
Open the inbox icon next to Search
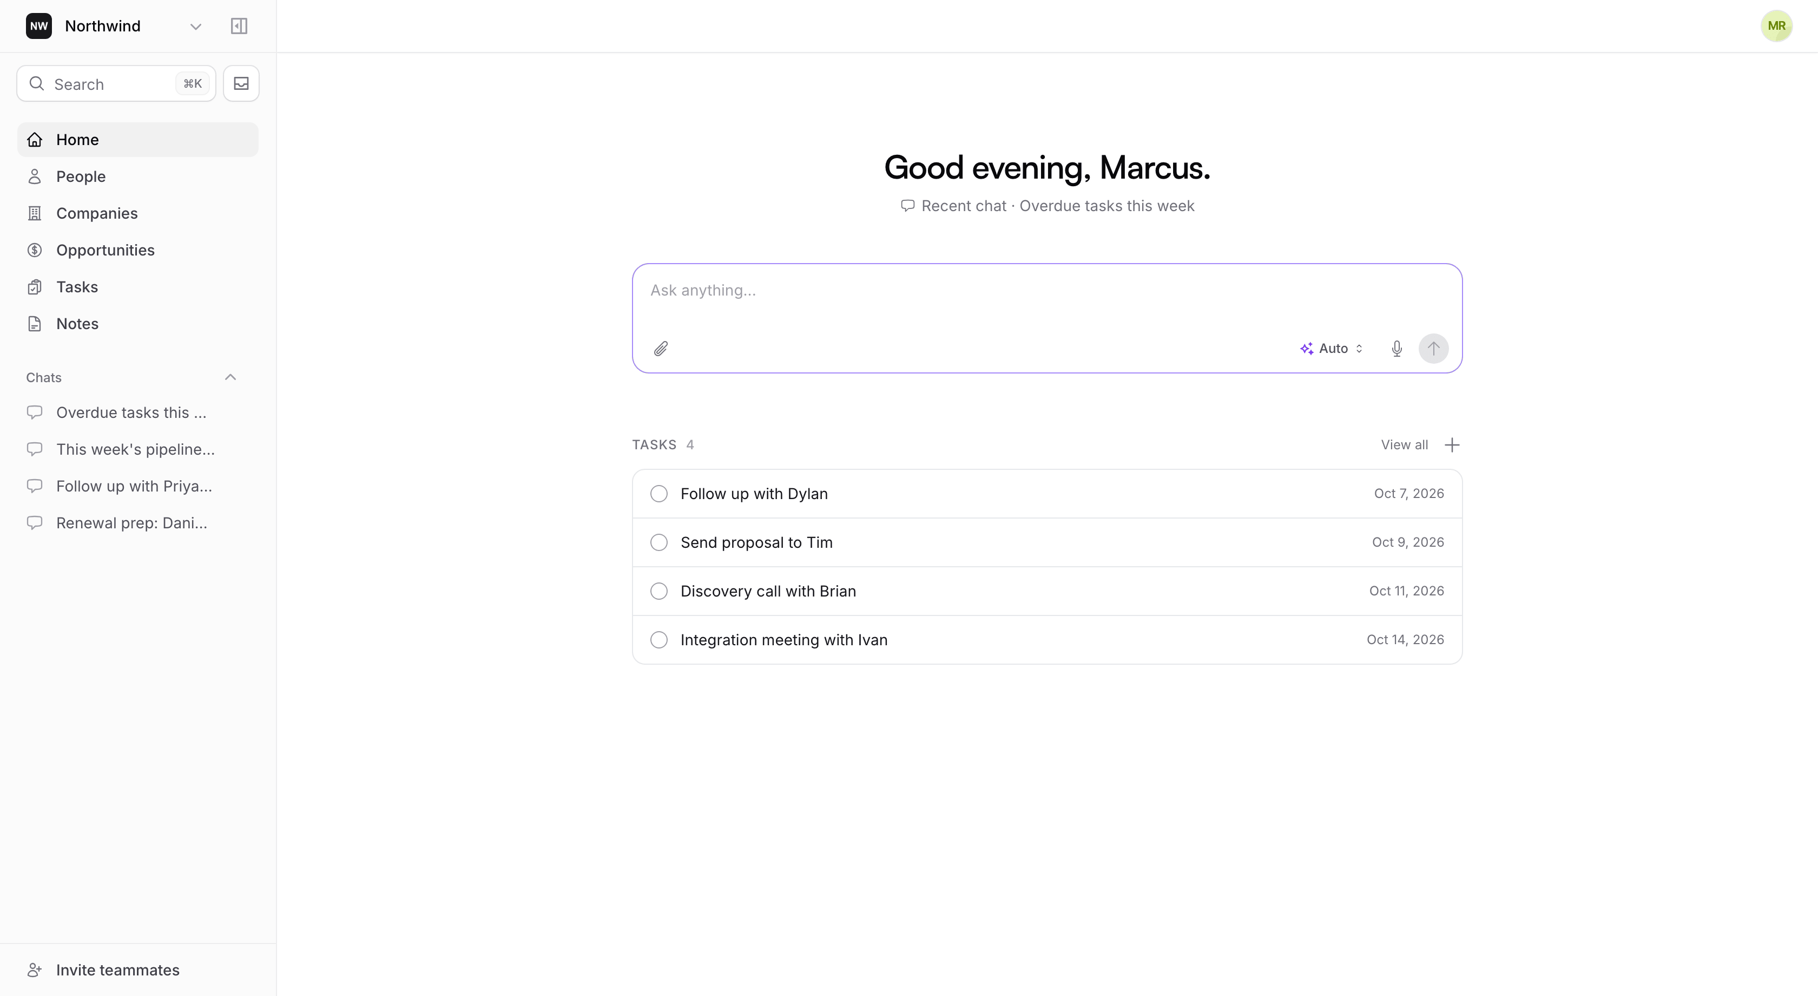point(241,83)
